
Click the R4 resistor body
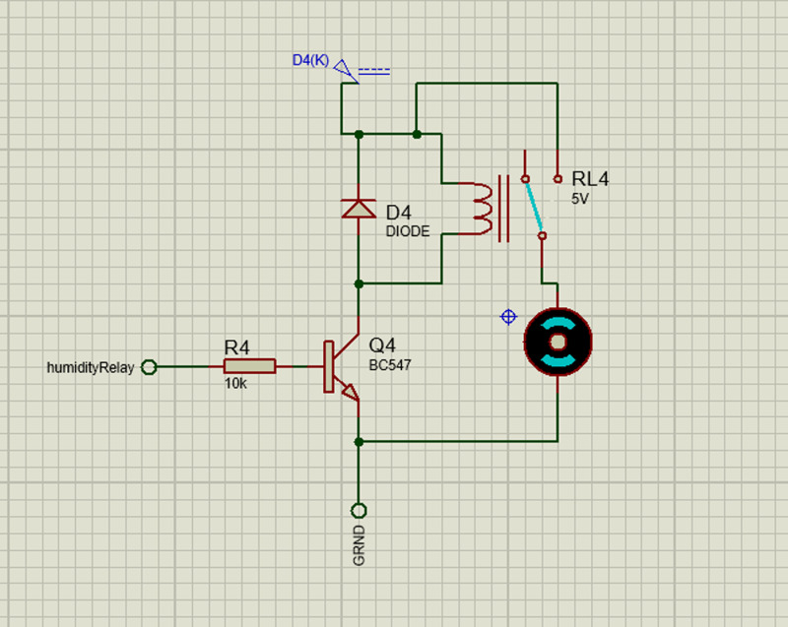[250, 366]
